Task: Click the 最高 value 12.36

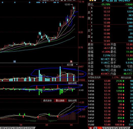Action: [x=129, y=48]
